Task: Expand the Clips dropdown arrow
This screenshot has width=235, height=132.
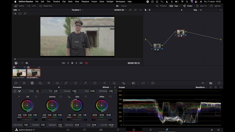Action: pos(180,6)
